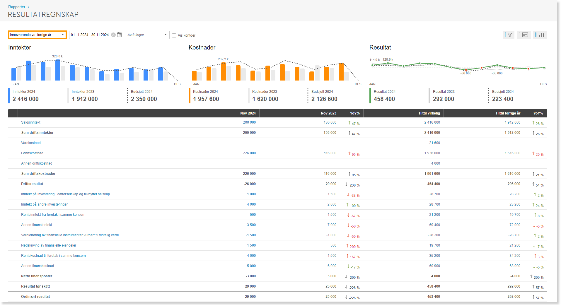Select the Hittil virkelig column header
The image size is (561, 306).
tap(429, 113)
